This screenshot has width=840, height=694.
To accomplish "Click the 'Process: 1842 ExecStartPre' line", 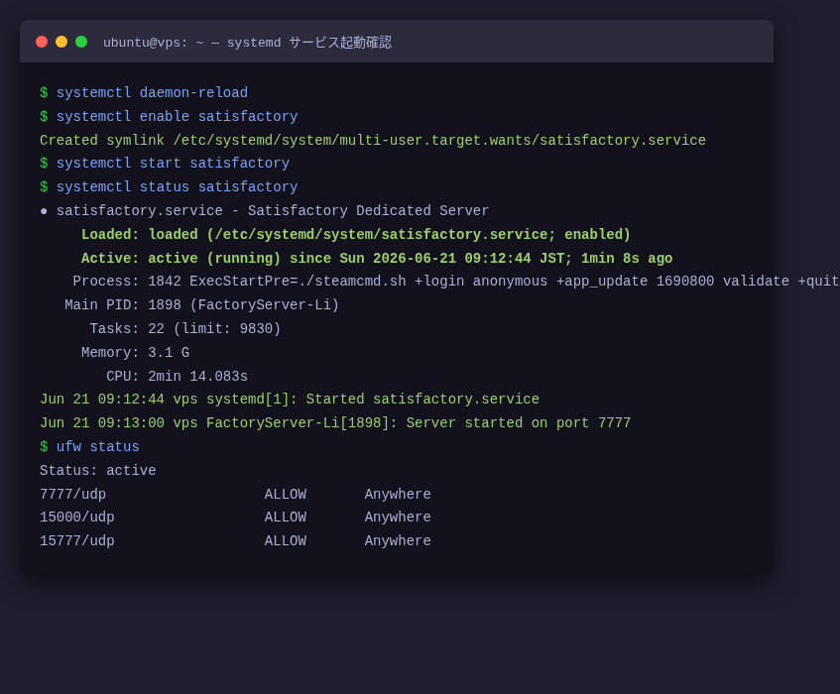I will 456,282.
